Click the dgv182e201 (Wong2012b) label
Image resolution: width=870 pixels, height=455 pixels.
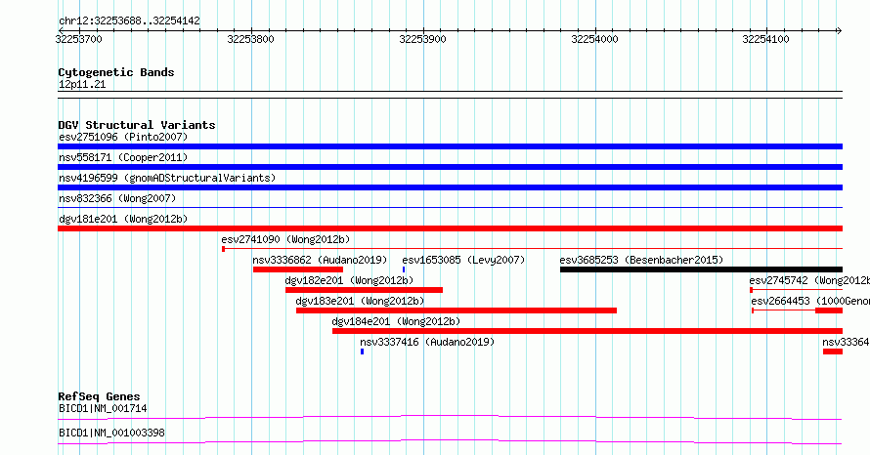[x=349, y=280]
